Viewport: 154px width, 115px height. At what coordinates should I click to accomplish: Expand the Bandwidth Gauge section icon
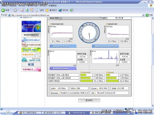51,68
